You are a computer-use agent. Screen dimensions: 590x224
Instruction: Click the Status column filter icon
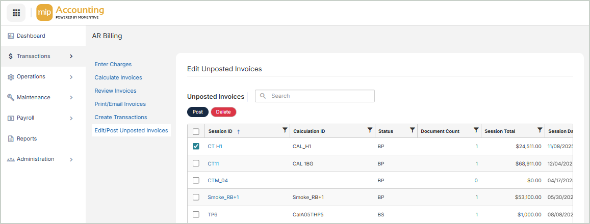[412, 130]
